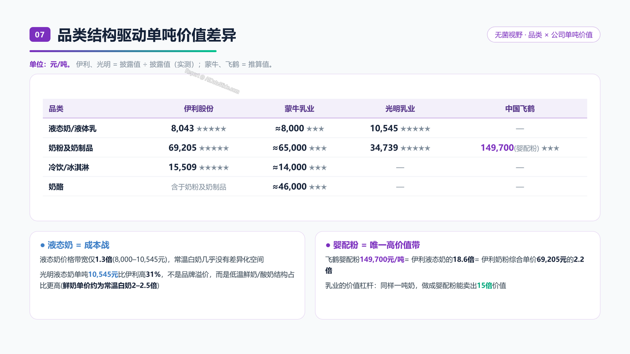Click the 无菌视野 · 品类 × 公司单吨价值 tag
630x354 pixels.
pyautogui.click(x=543, y=35)
